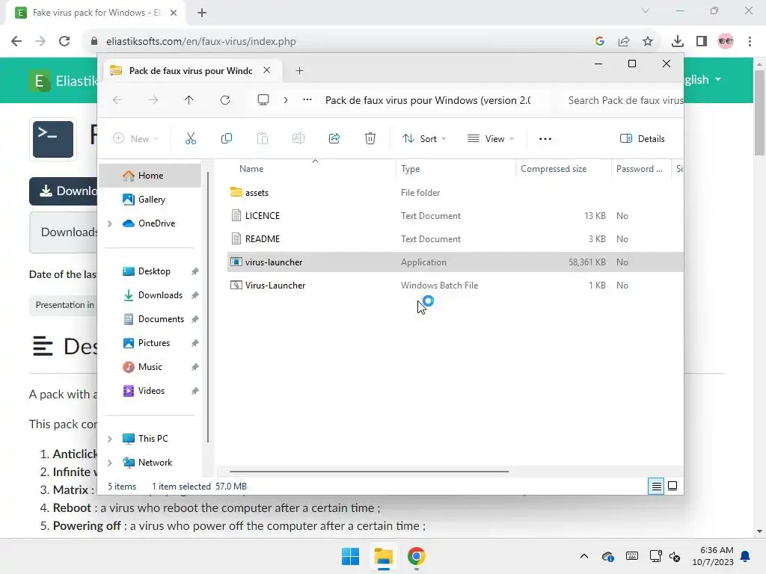The width and height of the screenshot is (766, 574).
Task: Refresh the Explorer folder view
Action: coord(224,100)
